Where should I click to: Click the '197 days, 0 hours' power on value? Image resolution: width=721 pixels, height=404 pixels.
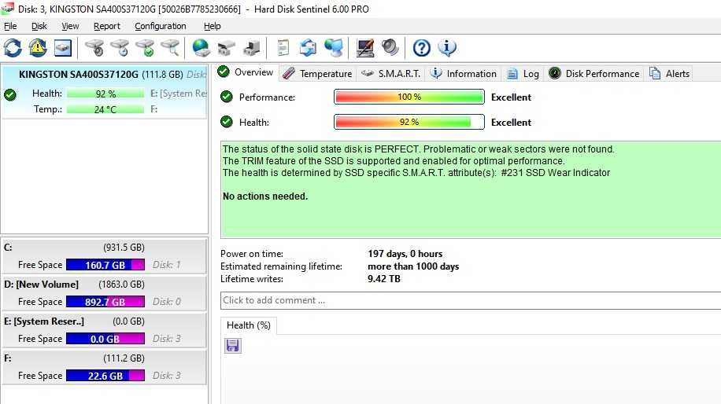click(x=405, y=253)
